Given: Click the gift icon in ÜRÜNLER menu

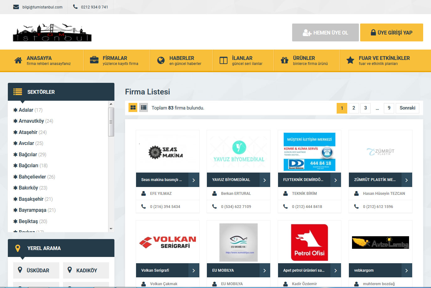Looking at the screenshot, I should 284,60.
